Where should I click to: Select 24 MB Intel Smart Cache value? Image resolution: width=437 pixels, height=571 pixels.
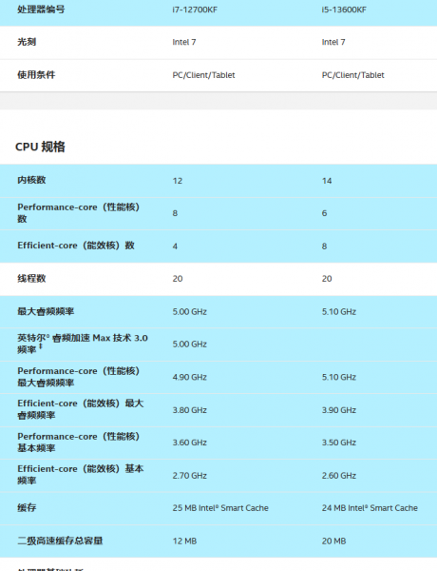coord(370,508)
